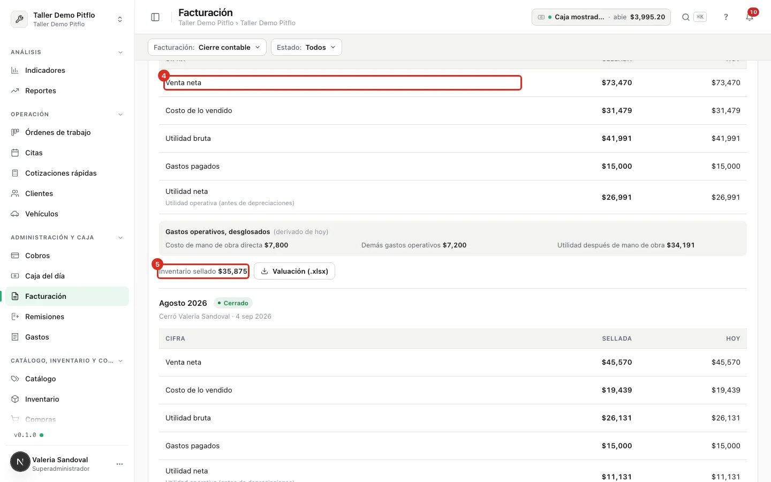
Task: Collapse the CATÁLOGO, INVENTARIO section
Action: [x=120, y=361]
